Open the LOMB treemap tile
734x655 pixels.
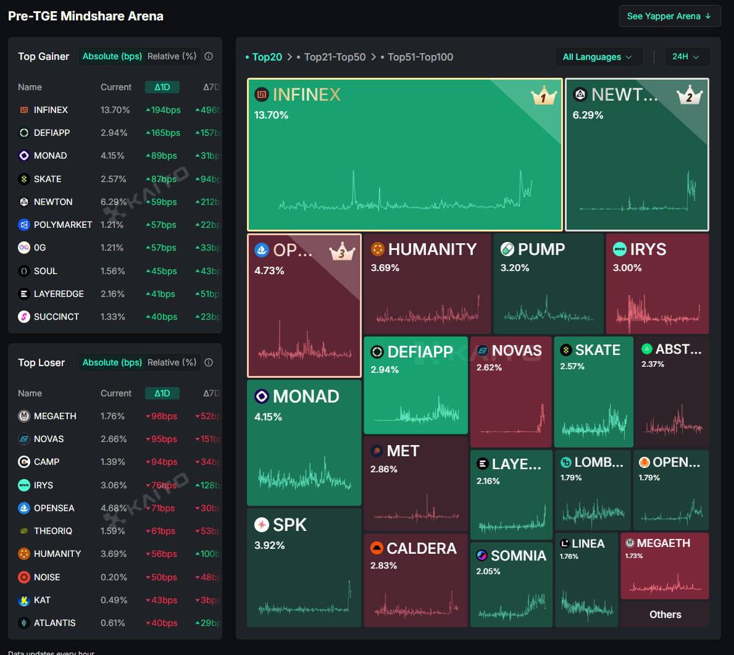pyautogui.click(x=593, y=490)
